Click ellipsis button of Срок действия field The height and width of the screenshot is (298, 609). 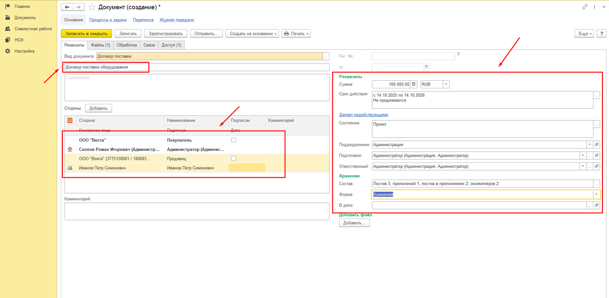coord(597,95)
